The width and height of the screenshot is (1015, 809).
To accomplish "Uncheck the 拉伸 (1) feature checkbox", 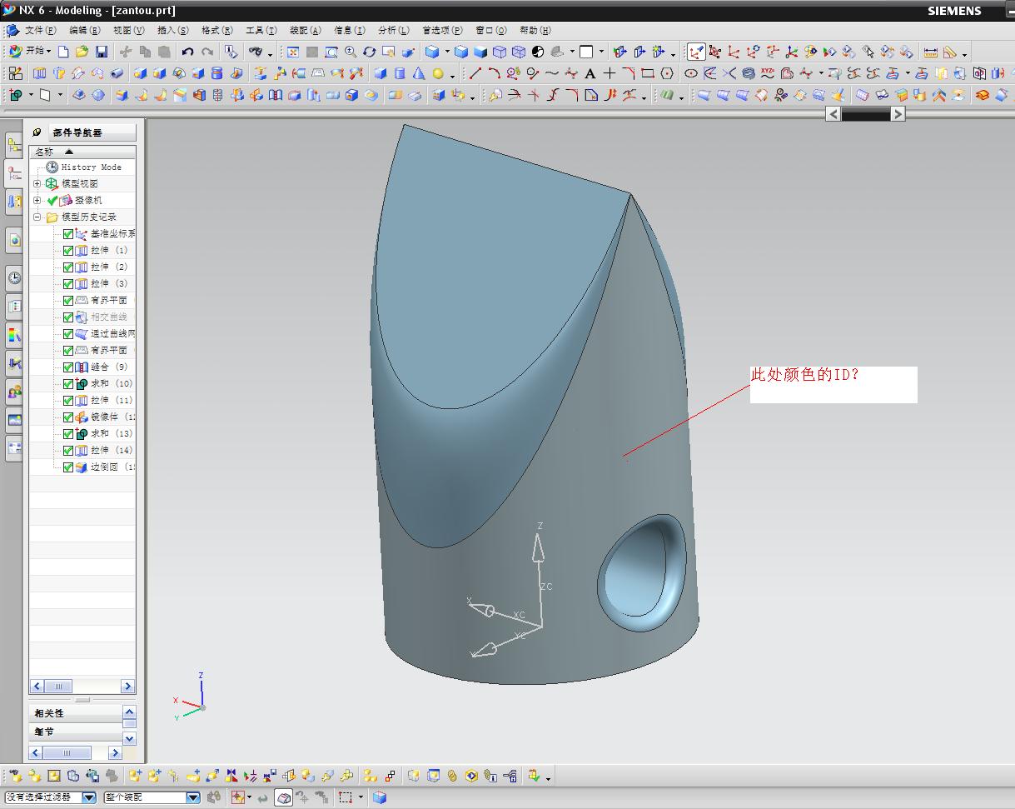I will pyautogui.click(x=68, y=251).
